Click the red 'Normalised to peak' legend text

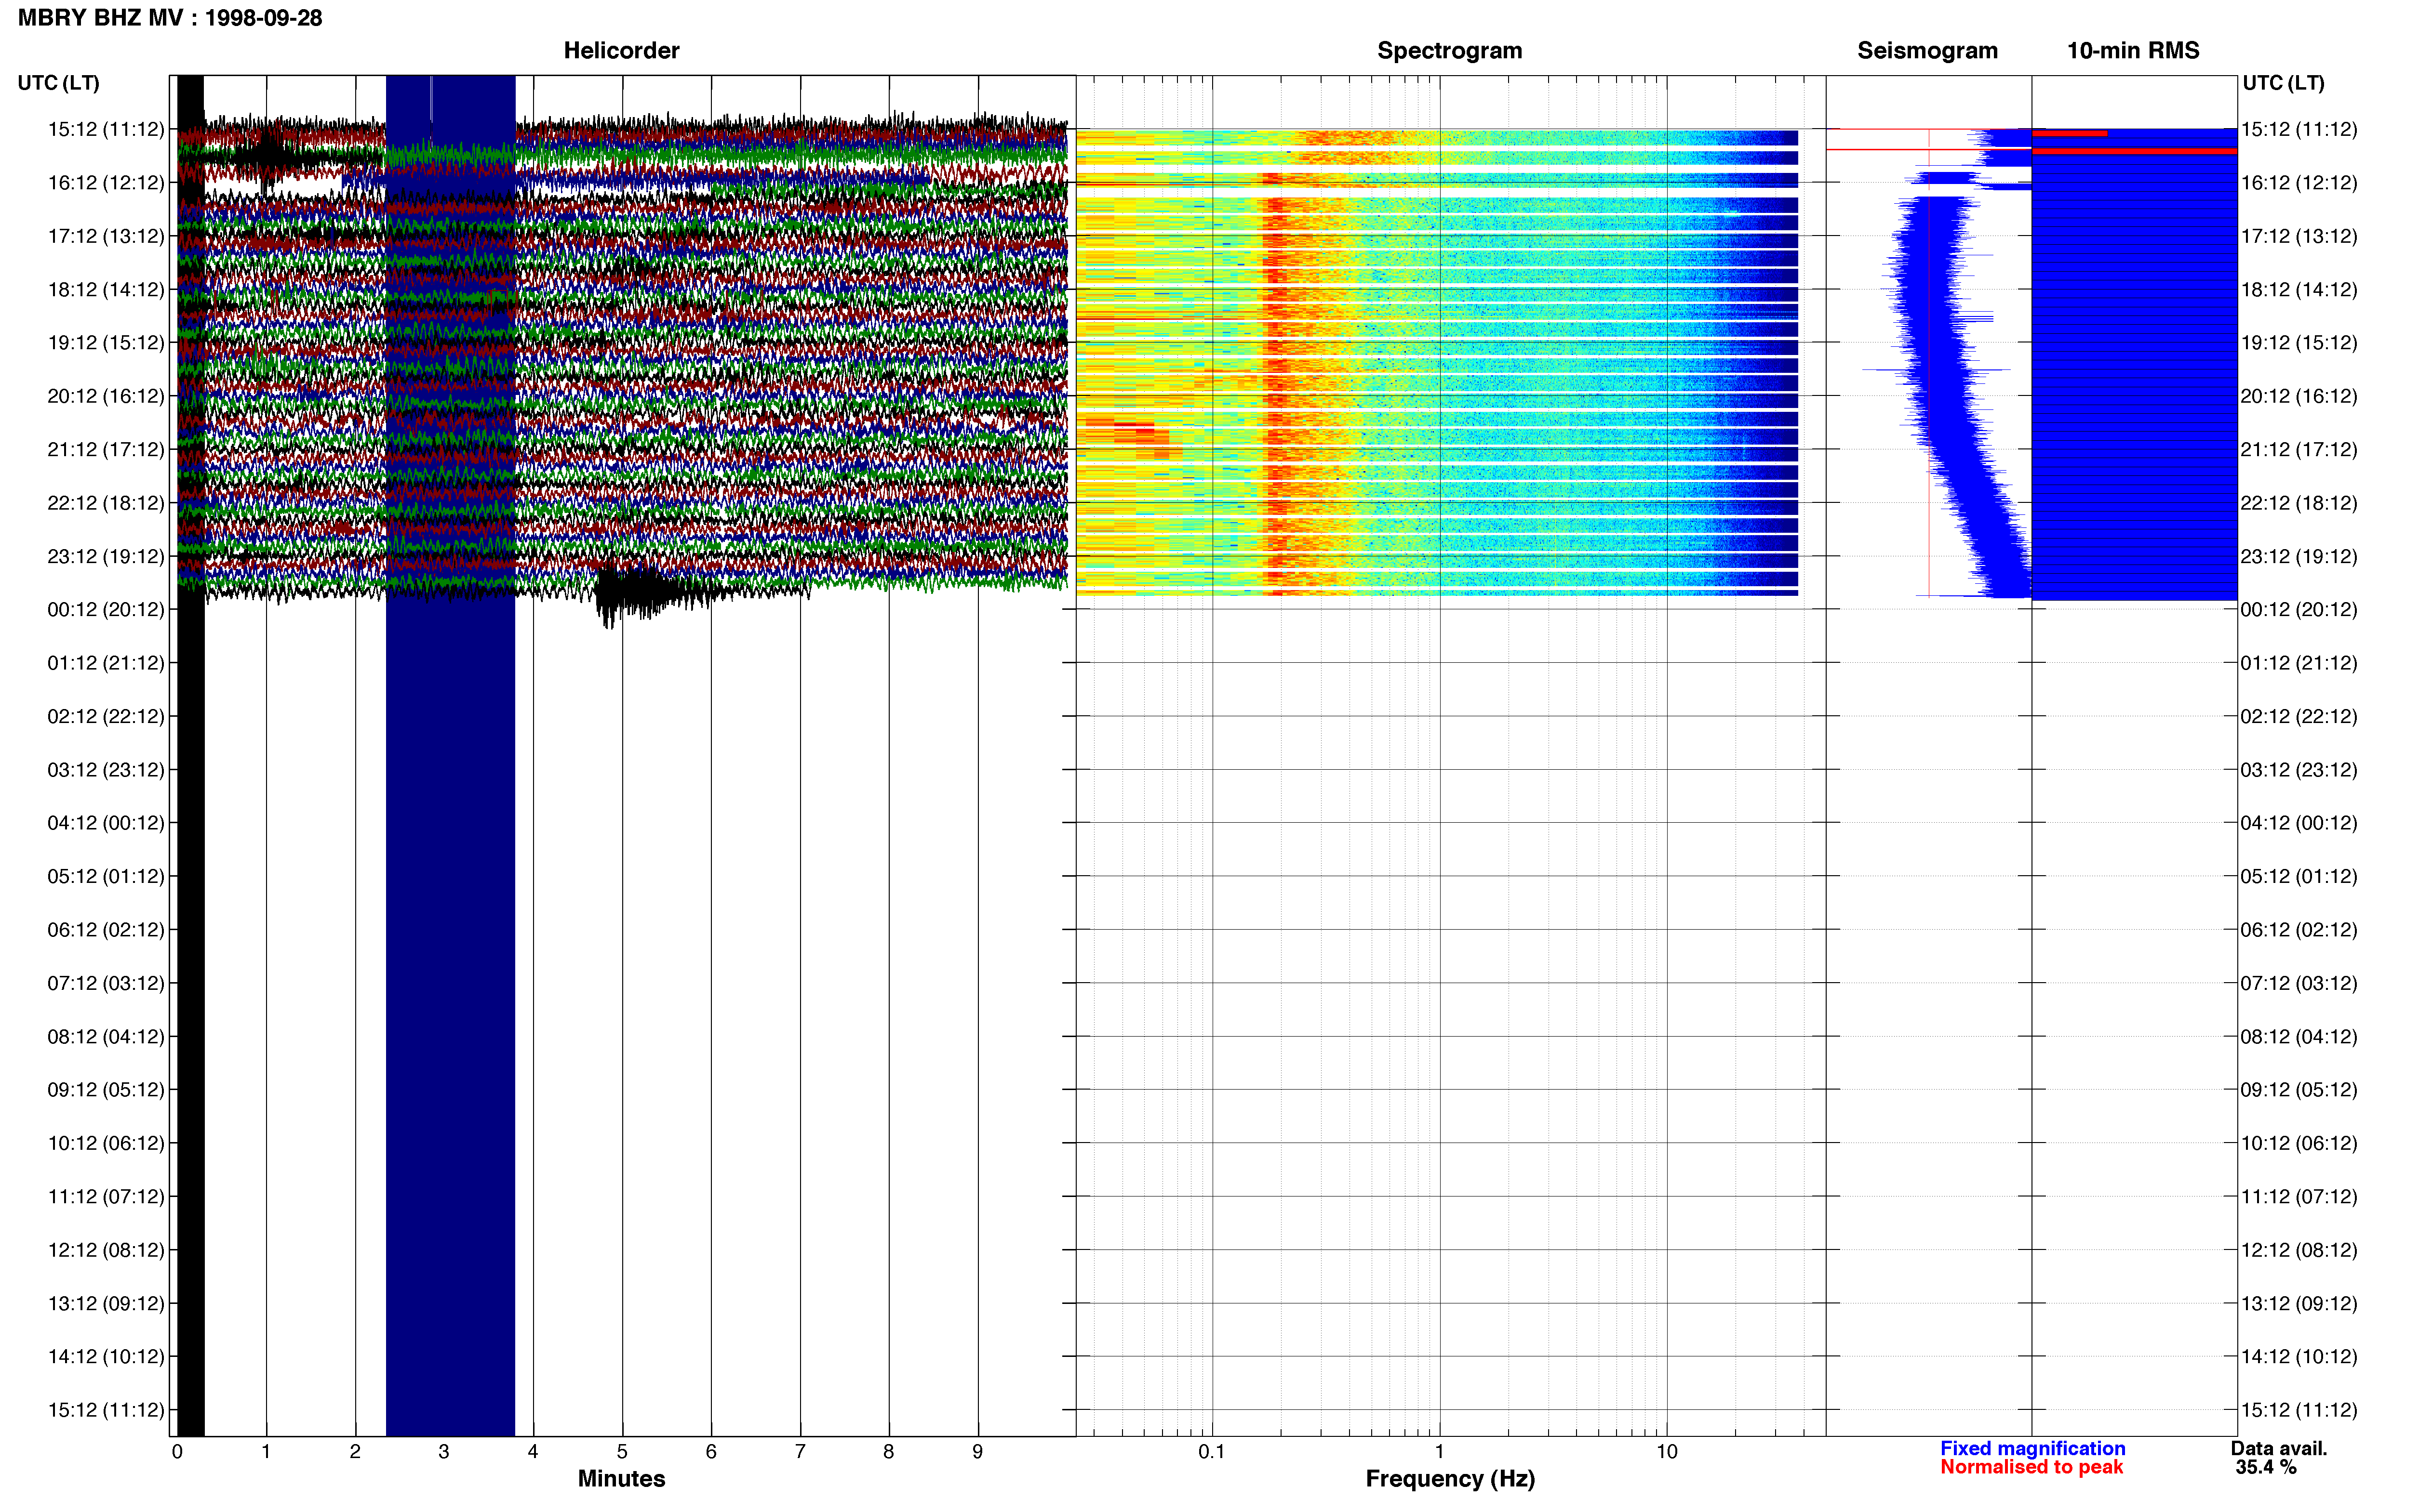pyautogui.click(x=2031, y=1467)
